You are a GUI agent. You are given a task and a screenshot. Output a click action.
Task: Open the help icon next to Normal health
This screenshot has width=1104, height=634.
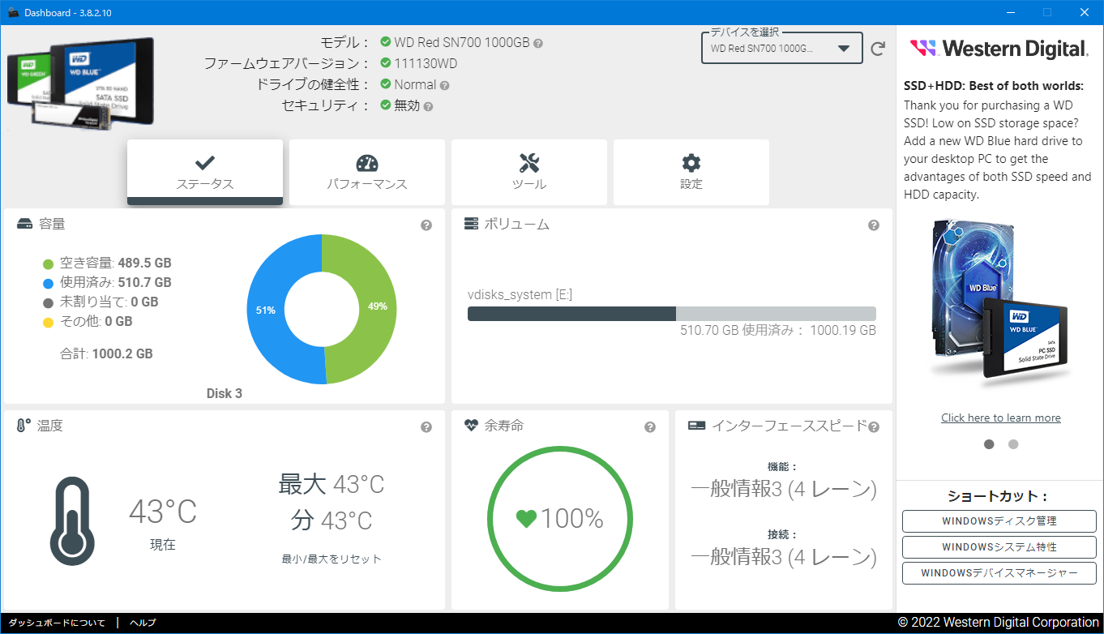click(x=444, y=85)
